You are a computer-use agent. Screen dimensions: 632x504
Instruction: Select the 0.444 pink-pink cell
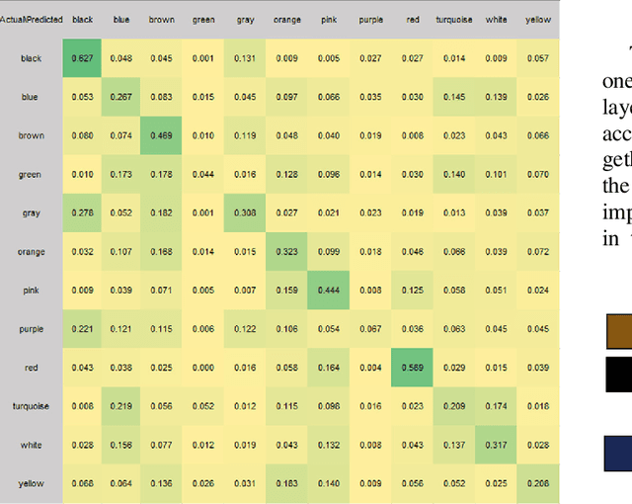330,291
